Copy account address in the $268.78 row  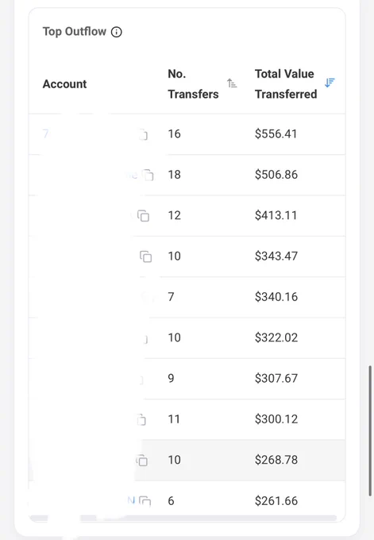pos(142,460)
